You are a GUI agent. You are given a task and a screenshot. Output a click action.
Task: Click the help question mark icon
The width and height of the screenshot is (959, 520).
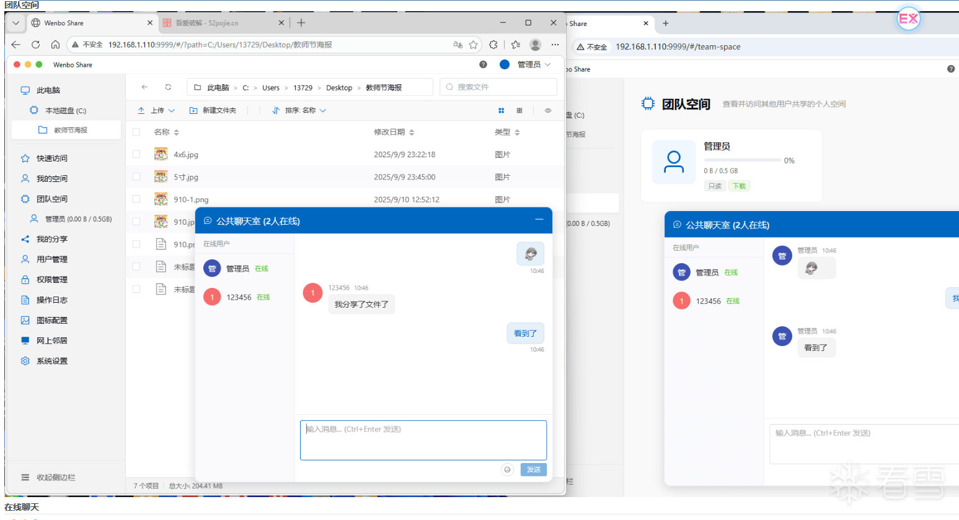(483, 64)
